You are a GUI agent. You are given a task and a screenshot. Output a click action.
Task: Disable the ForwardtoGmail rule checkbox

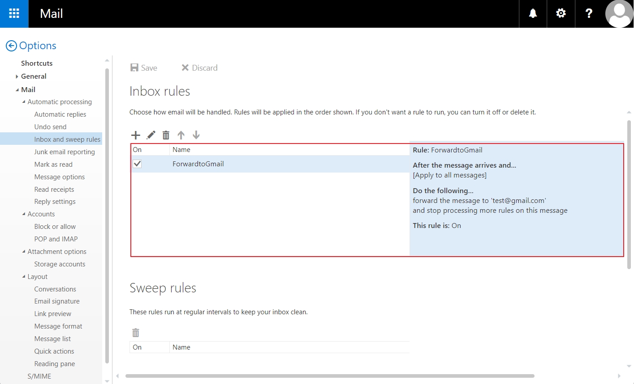pos(137,164)
